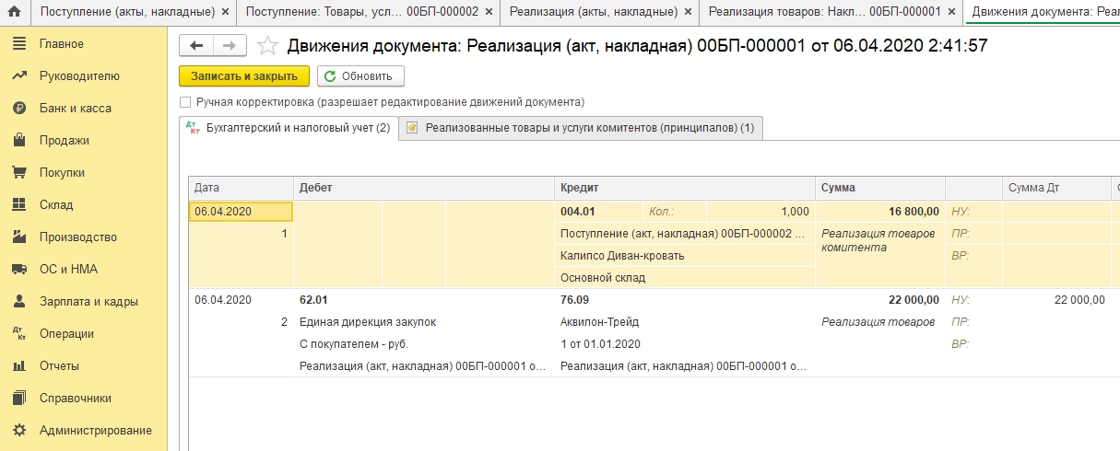This screenshot has height=451, width=1120.
Task: Switch to Реализованные товары и услуги комитентов tab
Action: pos(581,128)
